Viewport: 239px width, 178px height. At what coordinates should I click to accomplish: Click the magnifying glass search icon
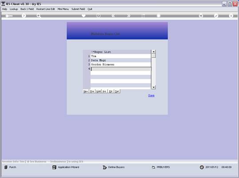pyautogui.click(x=39, y=16)
